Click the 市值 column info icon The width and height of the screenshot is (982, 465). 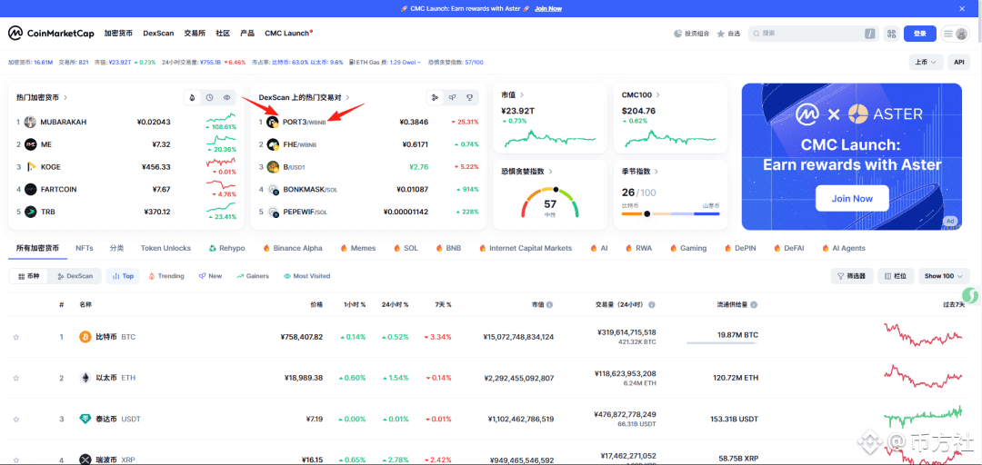(550, 305)
